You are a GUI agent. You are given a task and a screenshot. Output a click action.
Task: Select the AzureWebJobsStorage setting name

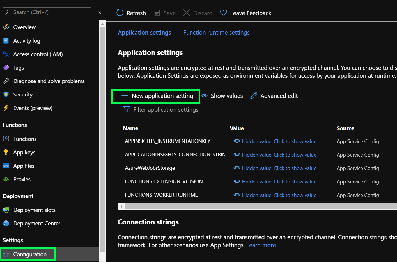tap(150, 168)
